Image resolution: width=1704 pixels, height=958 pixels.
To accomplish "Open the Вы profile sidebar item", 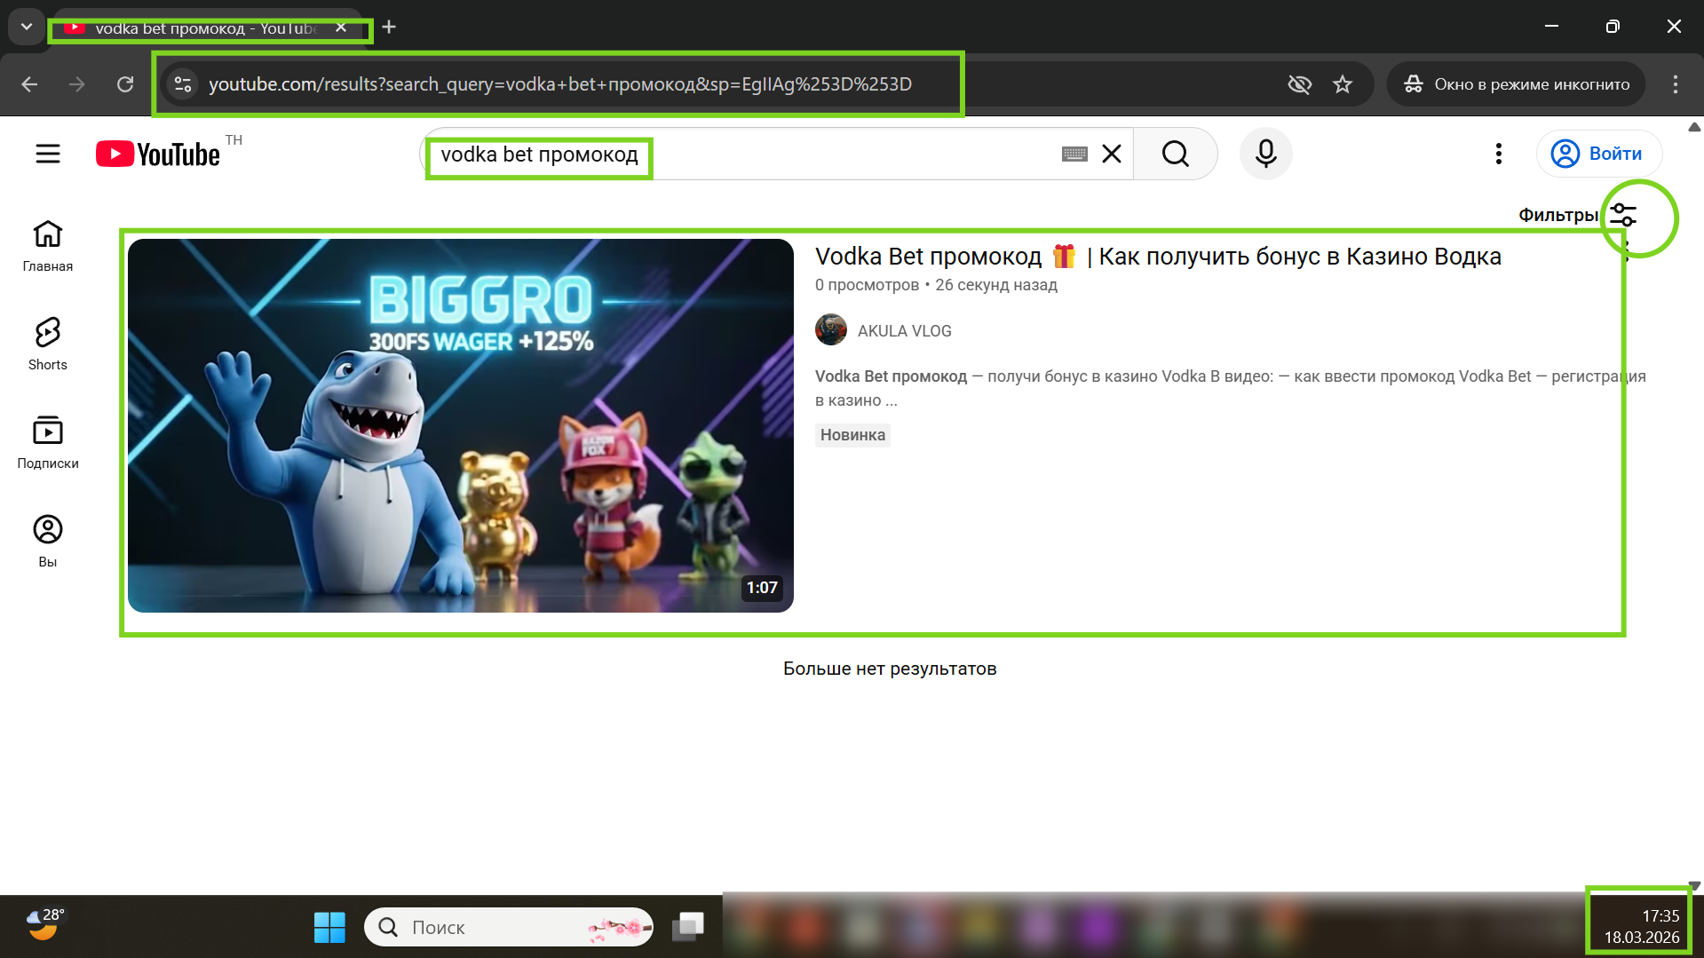I will [x=48, y=542].
